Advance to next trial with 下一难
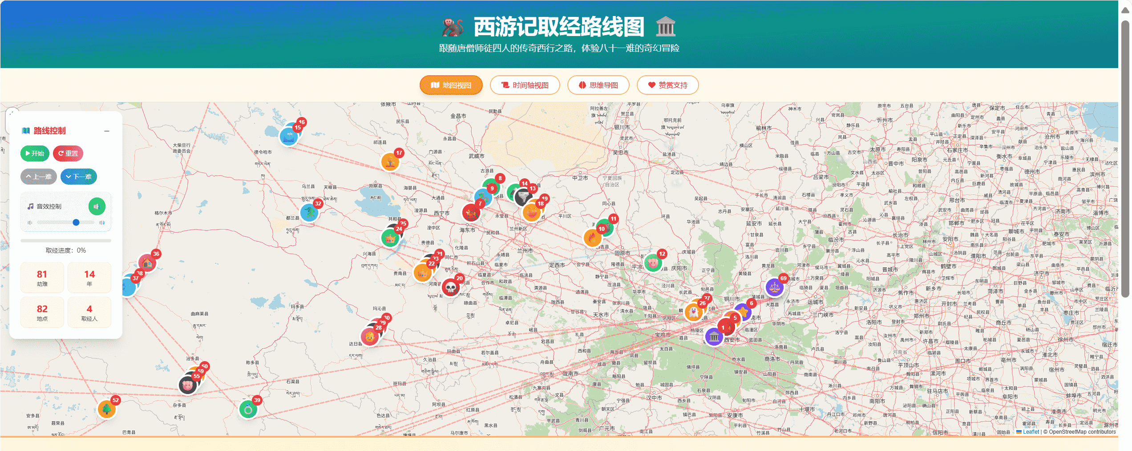This screenshot has height=451, width=1132. 79,177
